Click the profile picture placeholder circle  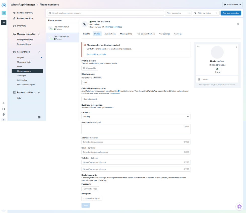217,52
